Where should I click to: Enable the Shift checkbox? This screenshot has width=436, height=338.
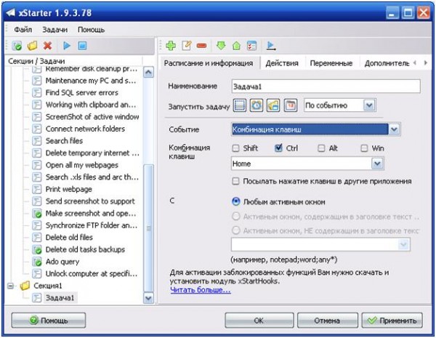click(235, 148)
